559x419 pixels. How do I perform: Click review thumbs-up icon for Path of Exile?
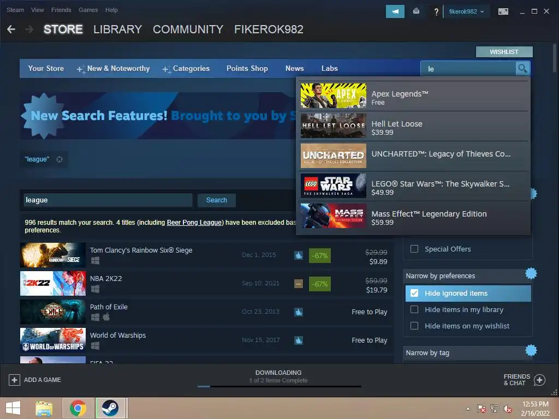[x=299, y=312]
